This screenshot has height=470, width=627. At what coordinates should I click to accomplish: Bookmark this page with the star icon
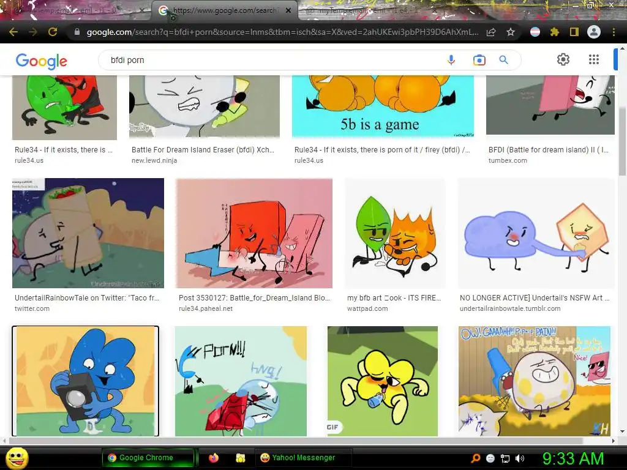pyautogui.click(x=511, y=32)
